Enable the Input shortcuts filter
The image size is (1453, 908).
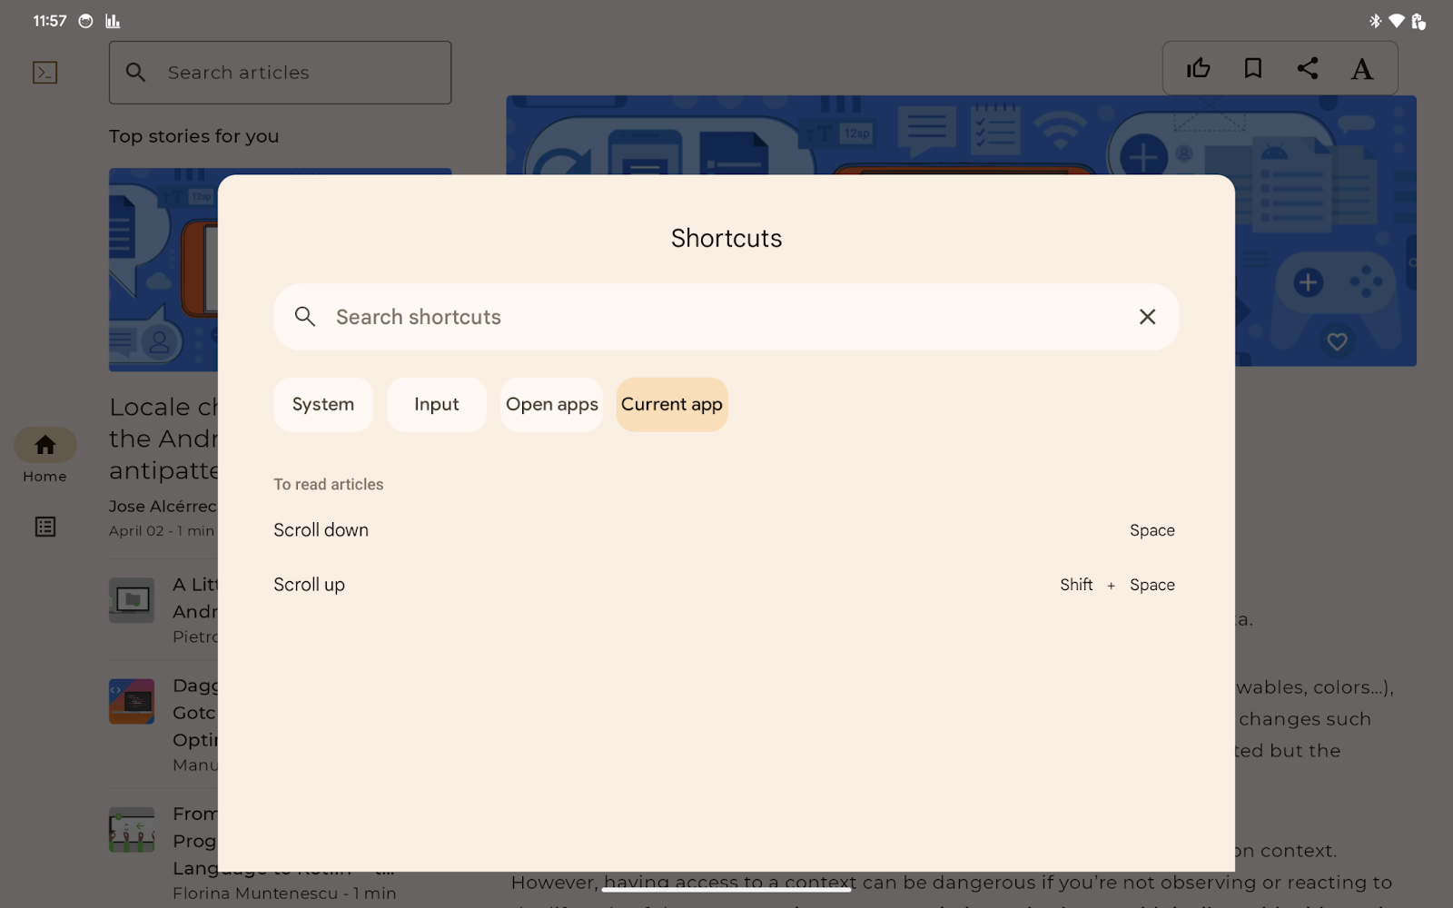436,404
